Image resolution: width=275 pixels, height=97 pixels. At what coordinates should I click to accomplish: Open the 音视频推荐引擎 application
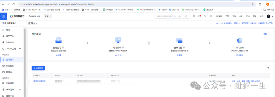tap(39, 81)
